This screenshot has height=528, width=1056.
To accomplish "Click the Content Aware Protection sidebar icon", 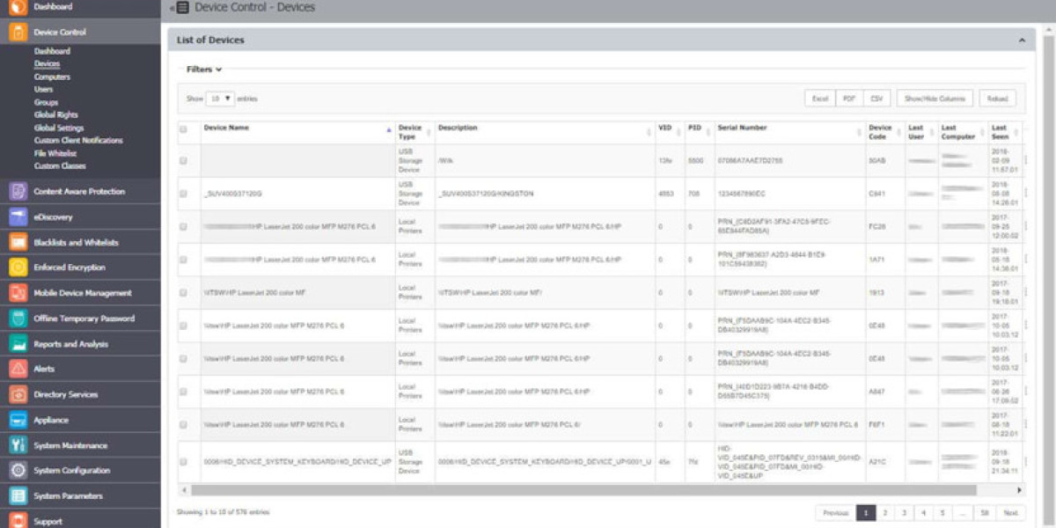I will click(x=18, y=191).
